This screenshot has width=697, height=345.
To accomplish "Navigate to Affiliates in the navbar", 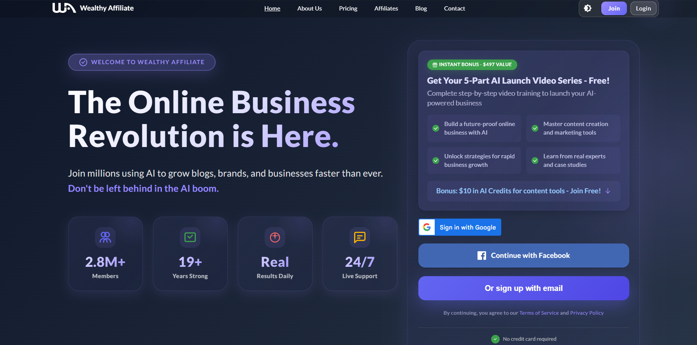I will pyautogui.click(x=386, y=9).
